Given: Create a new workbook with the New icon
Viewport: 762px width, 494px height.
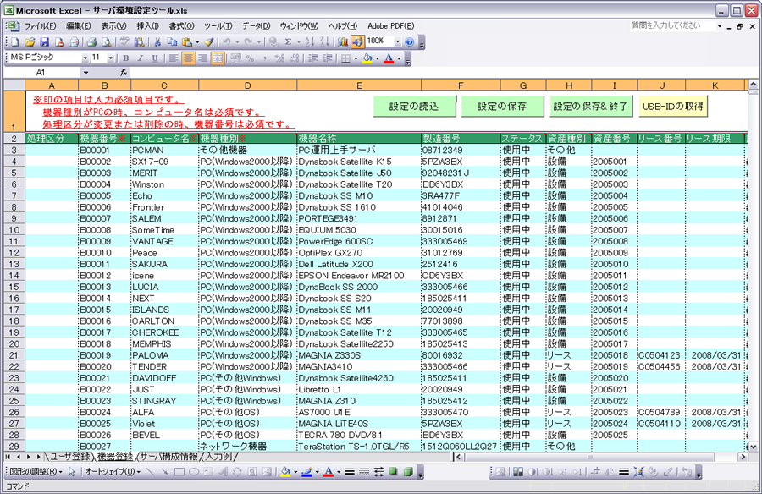Looking at the screenshot, I should click(14, 41).
